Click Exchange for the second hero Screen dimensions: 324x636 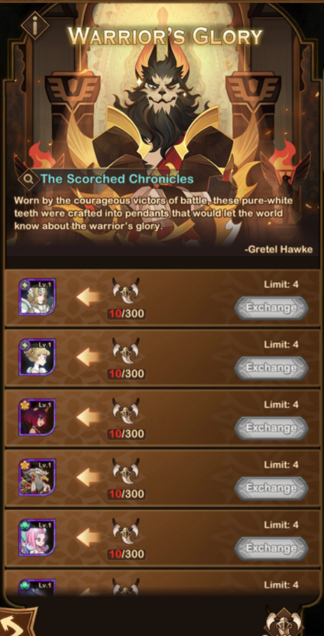272,368
